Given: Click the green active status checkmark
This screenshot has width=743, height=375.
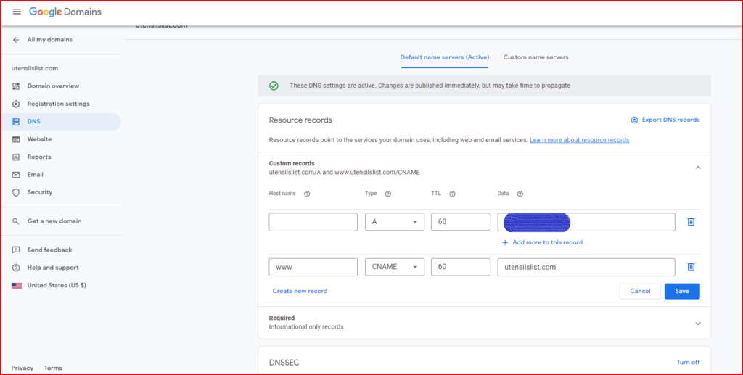Looking at the screenshot, I should [x=274, y=86].
